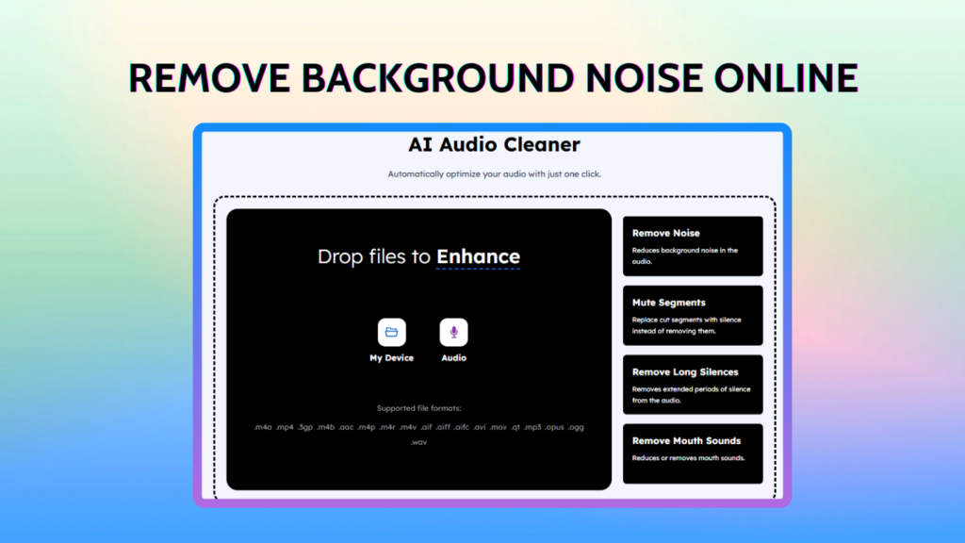Toggle the Mute Segments option card
Image resolution: width=965 pixels, height=543 pixels.
(x=692, y=315)
